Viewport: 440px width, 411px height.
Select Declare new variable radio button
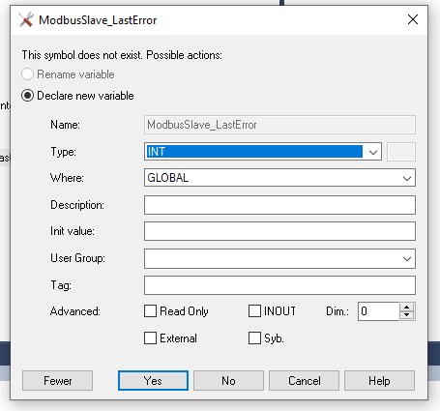click(x=27, y=96)
